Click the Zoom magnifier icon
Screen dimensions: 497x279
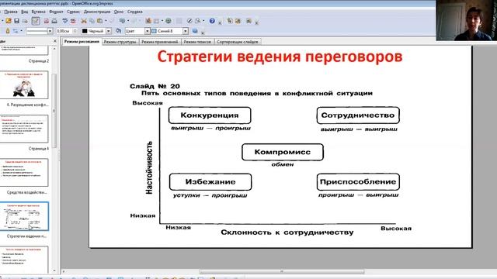point(198,21)
